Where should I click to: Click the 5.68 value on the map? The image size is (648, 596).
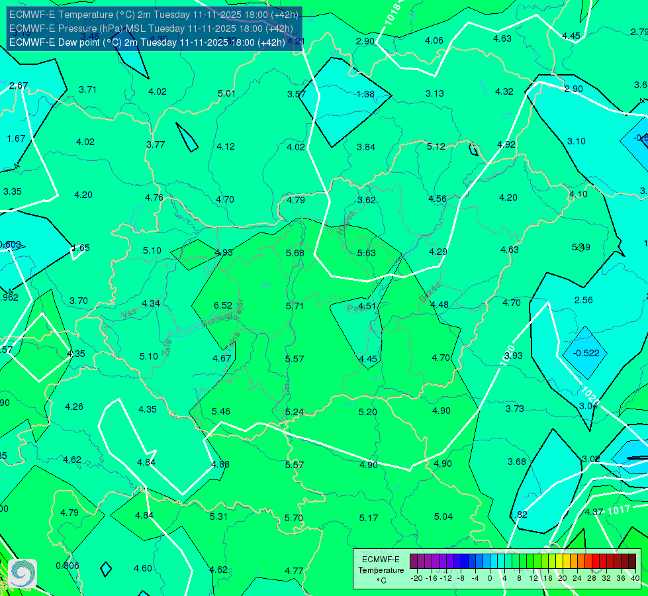pyautogui.click(x=295, y=253)
